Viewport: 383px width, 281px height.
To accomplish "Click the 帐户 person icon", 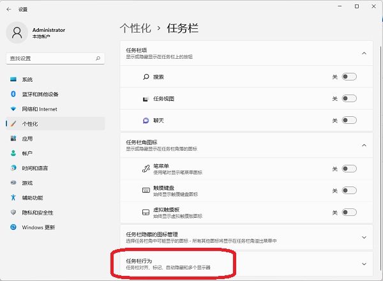I will pos(13,153).
